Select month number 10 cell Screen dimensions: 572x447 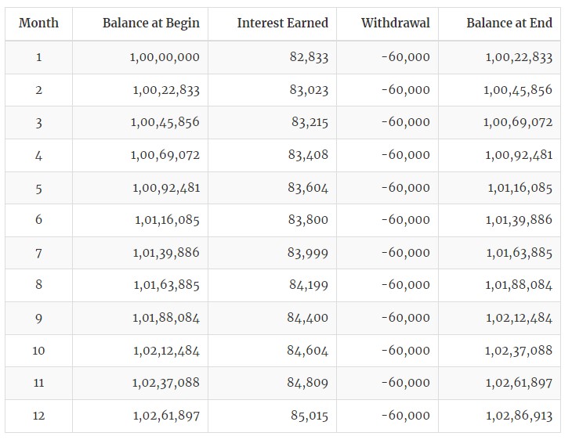[x=38, y=351]
